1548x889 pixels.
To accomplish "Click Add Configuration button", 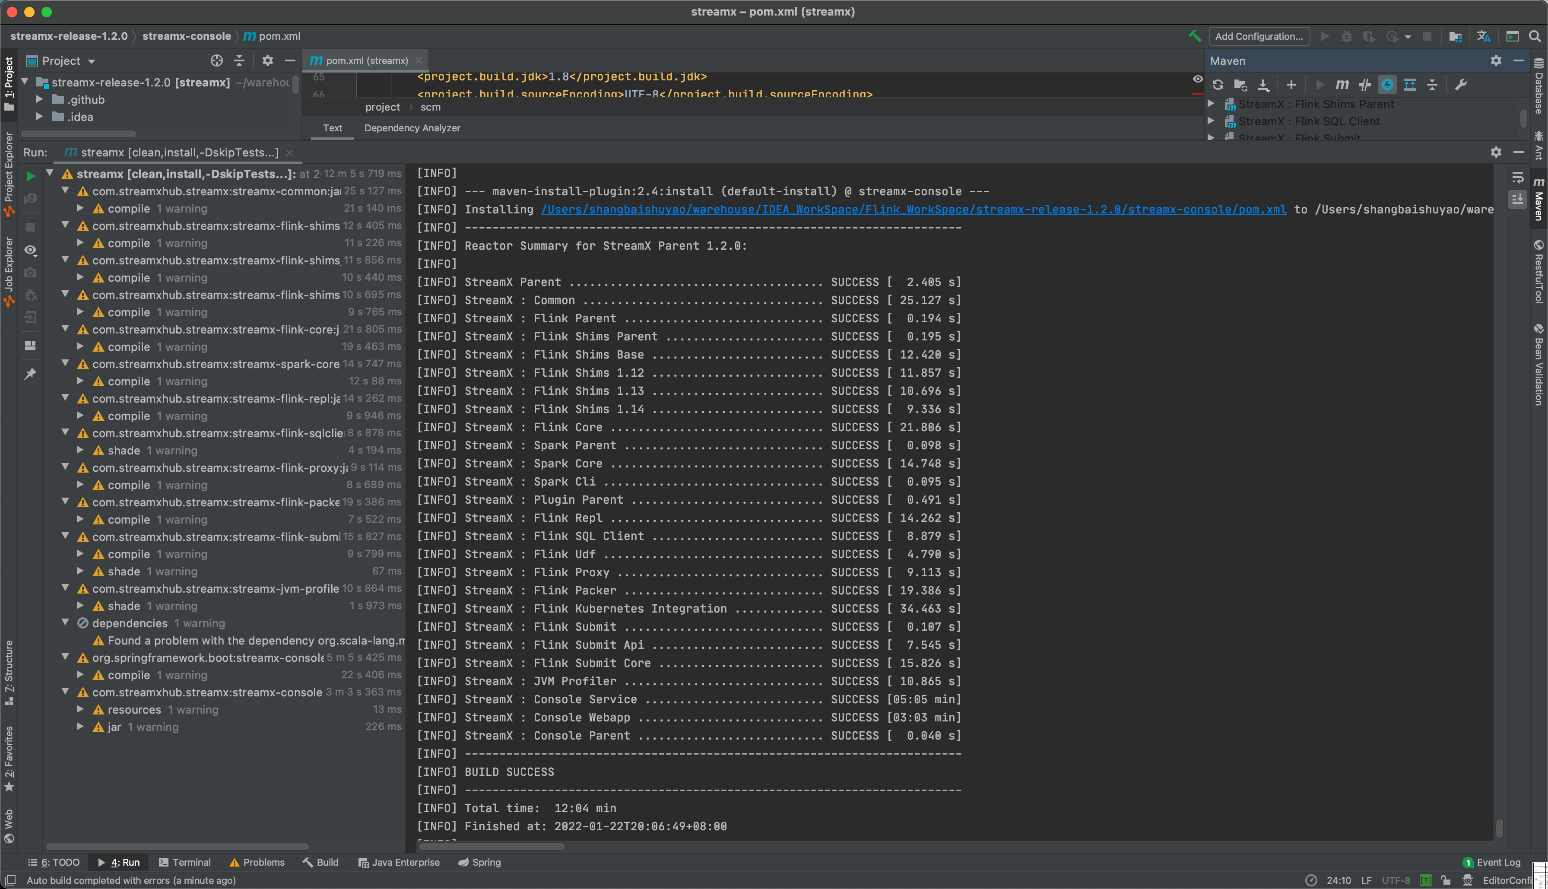I will 1259,36.
